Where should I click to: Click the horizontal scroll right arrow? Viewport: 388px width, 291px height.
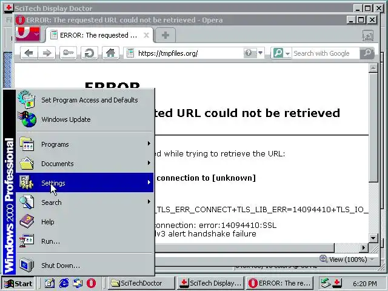click(364, 247)
